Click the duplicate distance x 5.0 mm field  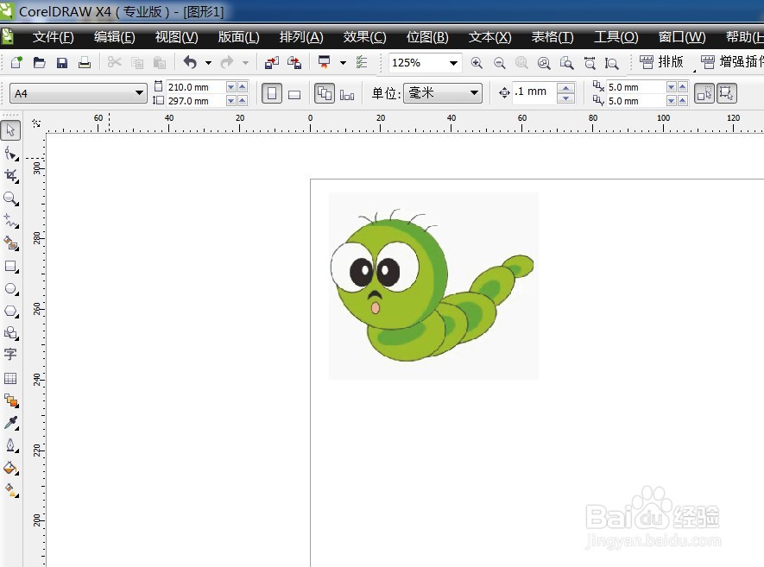tap(635, 86)
